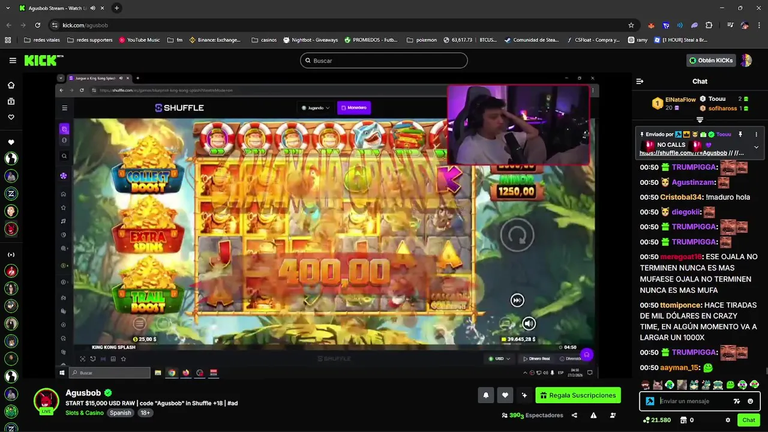Open Kick hamburger menu
Viewport: 768px width, 432px height.
click(x=13, y=61)
